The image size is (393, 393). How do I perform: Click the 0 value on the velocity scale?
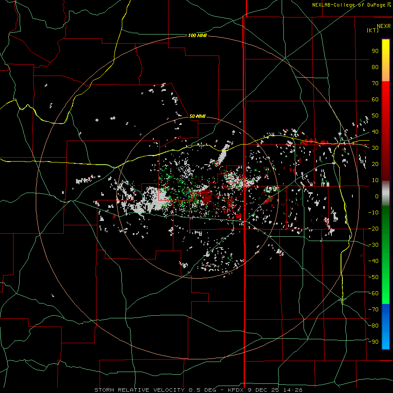[377, 196]
